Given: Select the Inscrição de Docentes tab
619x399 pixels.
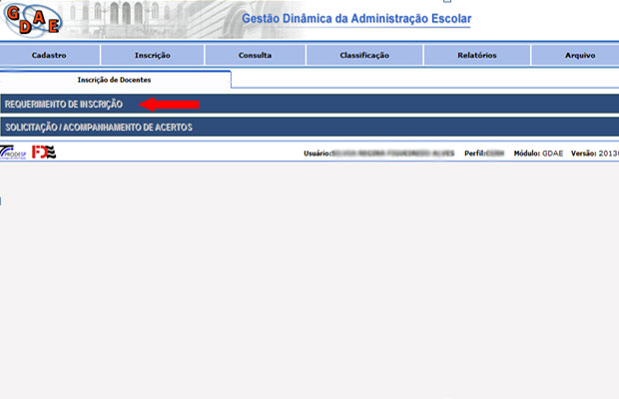Looking at the screenshot, I should coord(115,79).
